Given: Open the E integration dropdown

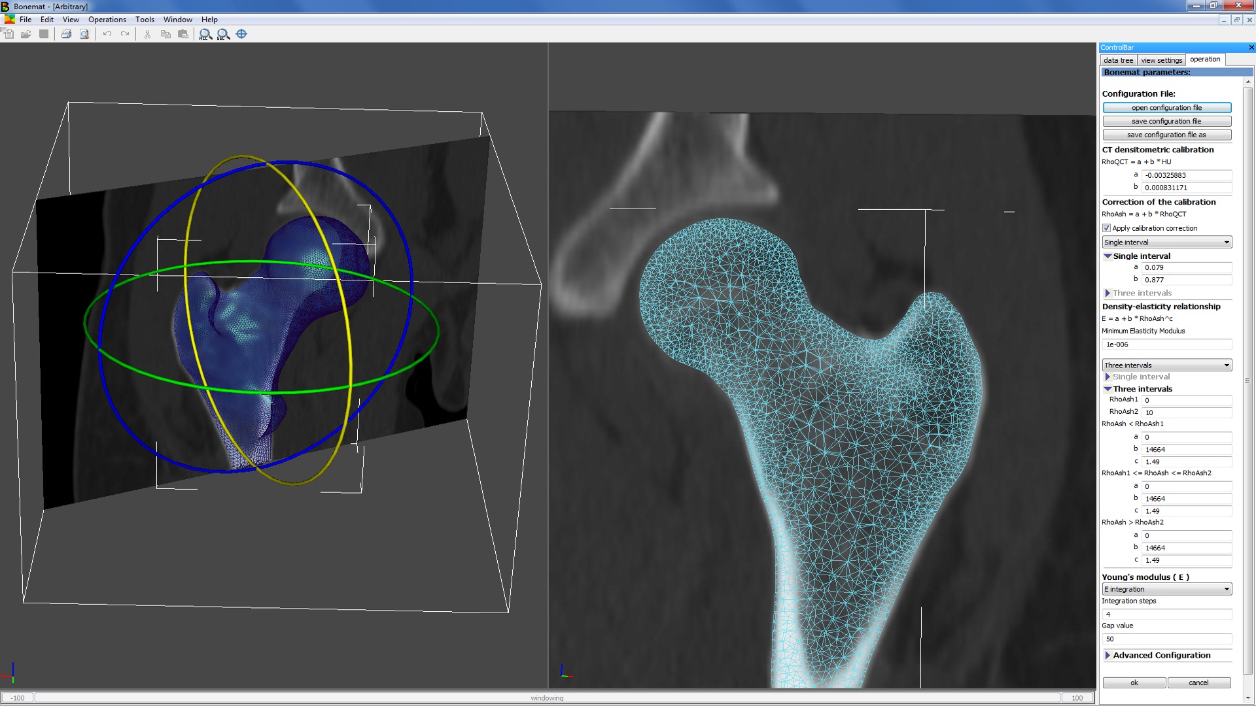Looking at the screenshot, I should [x=1166, y=590].
